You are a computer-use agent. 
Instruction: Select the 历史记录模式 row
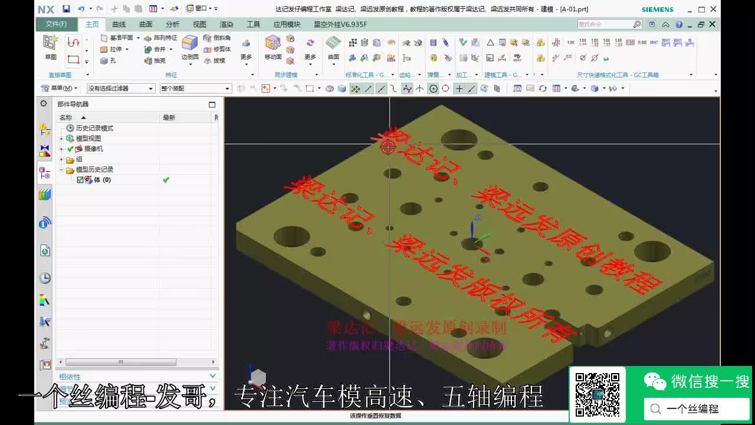click(x=94, y=128)
